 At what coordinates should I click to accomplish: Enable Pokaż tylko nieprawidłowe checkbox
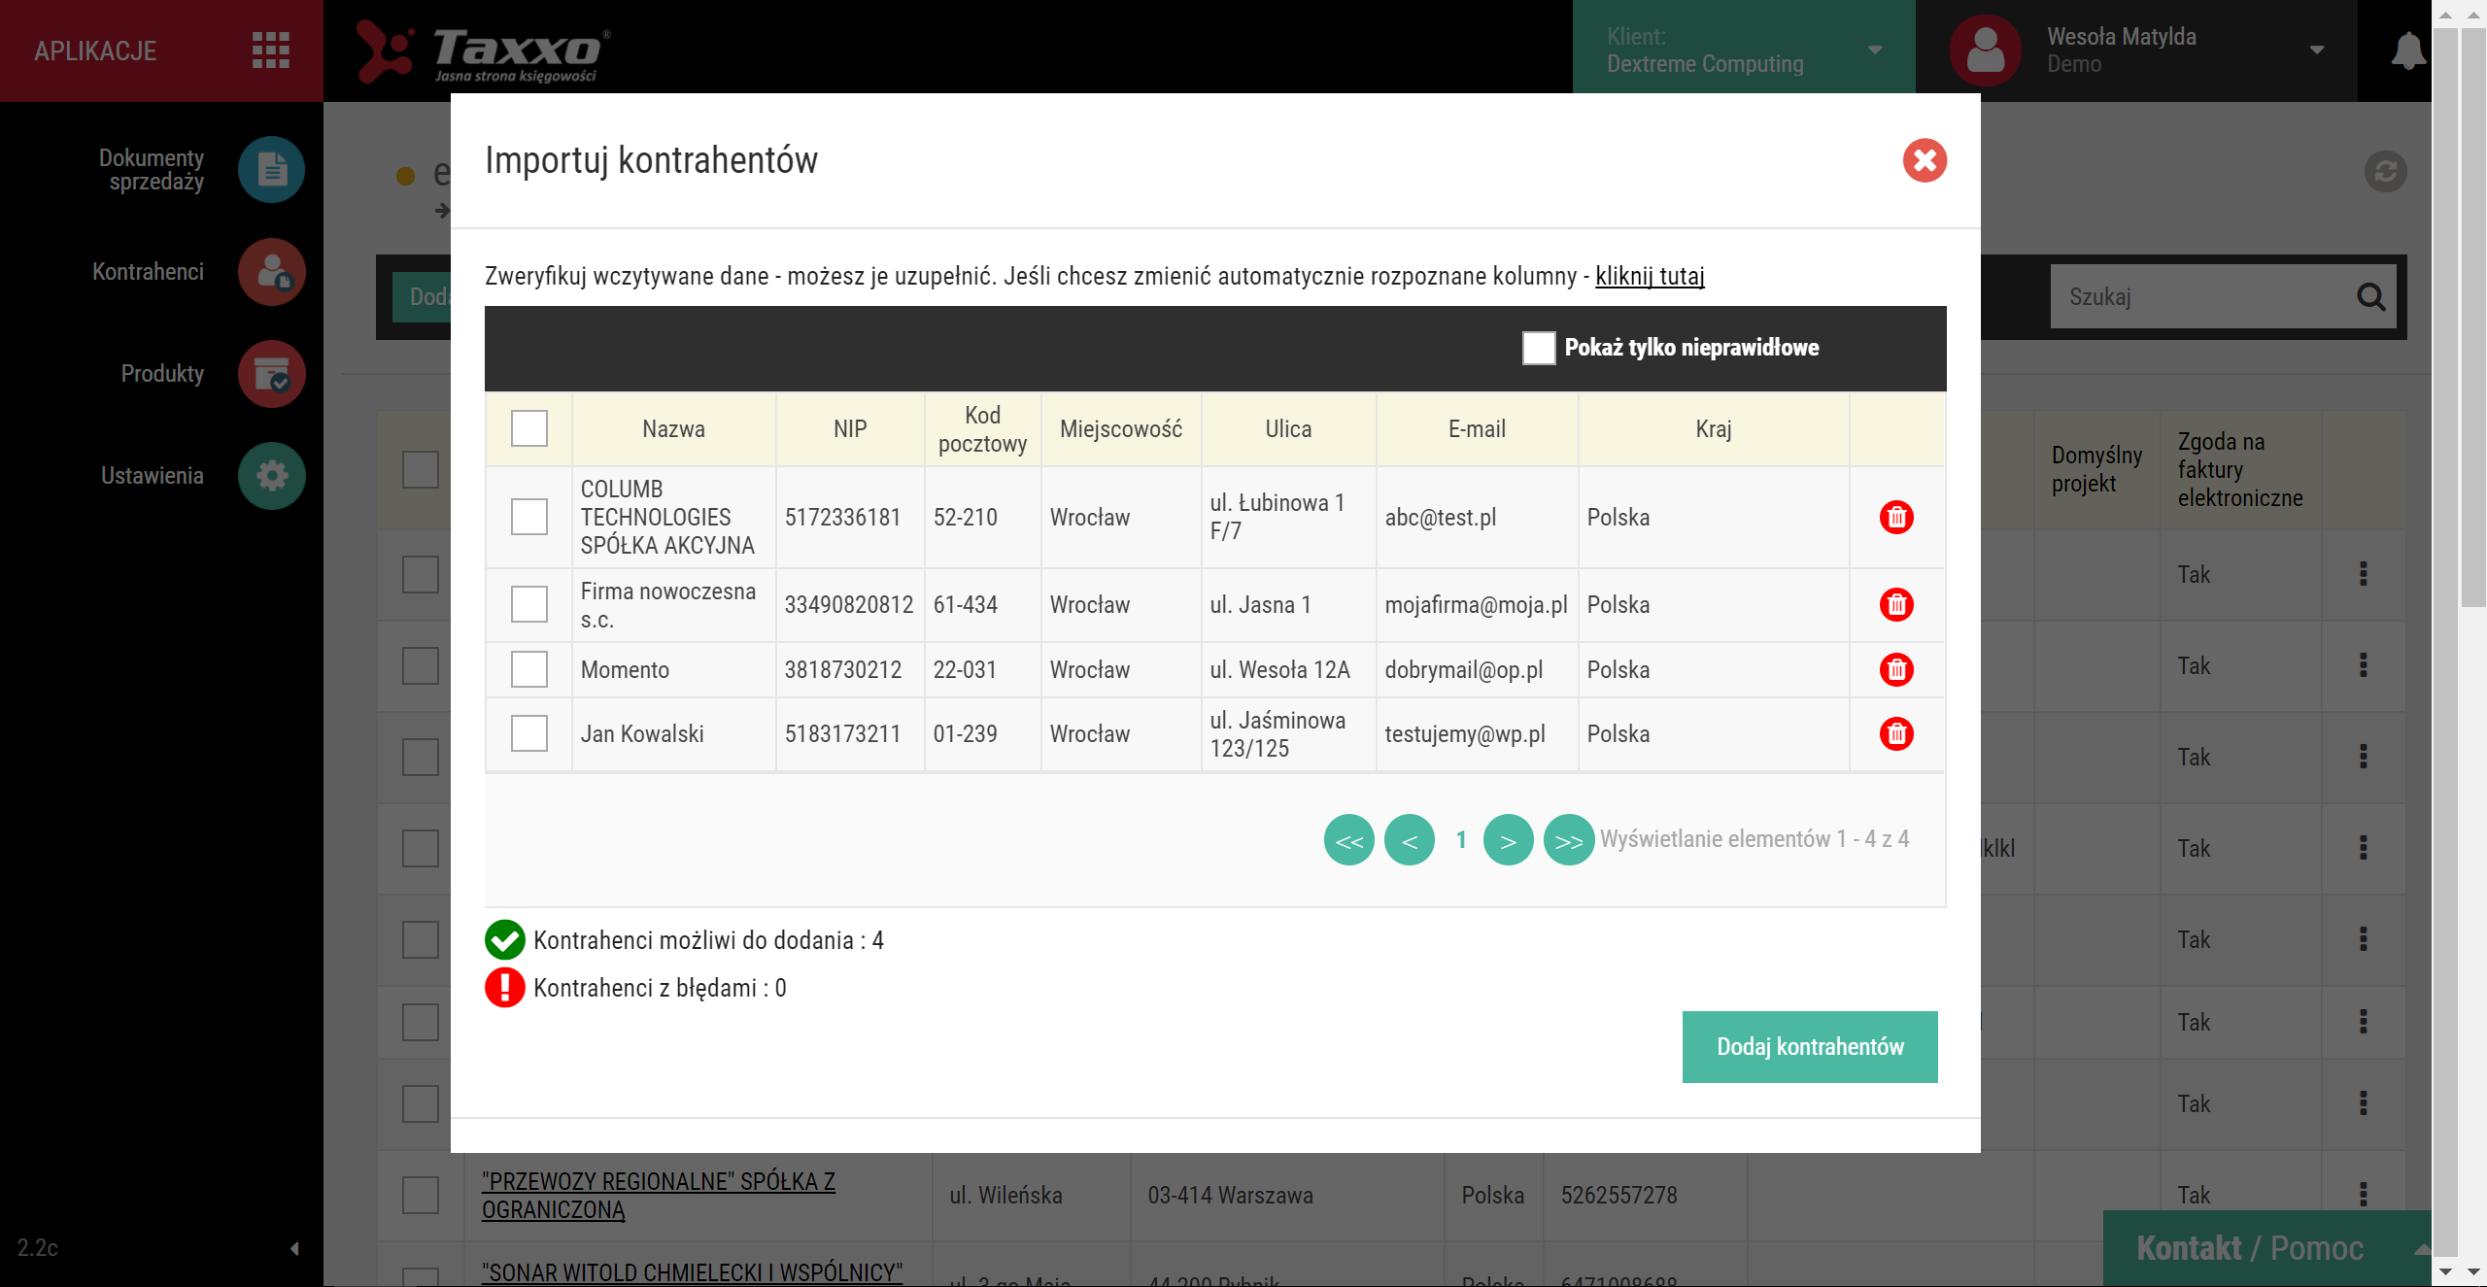tap(1538, 348)
